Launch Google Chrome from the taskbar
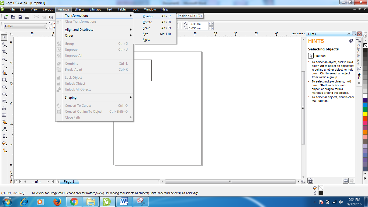The width and height of the screenshot is (368, 207). (x=74, y=201)
